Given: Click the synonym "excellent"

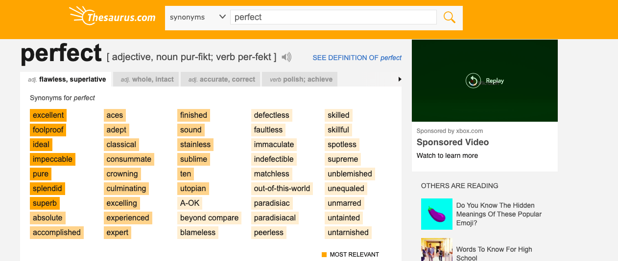Looking at the screenshot, I should pyautogui.click(x=48, y=115).
